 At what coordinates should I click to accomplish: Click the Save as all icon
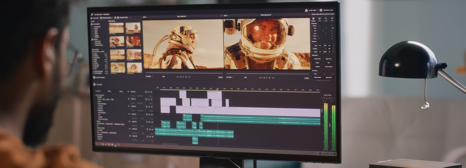91,18
